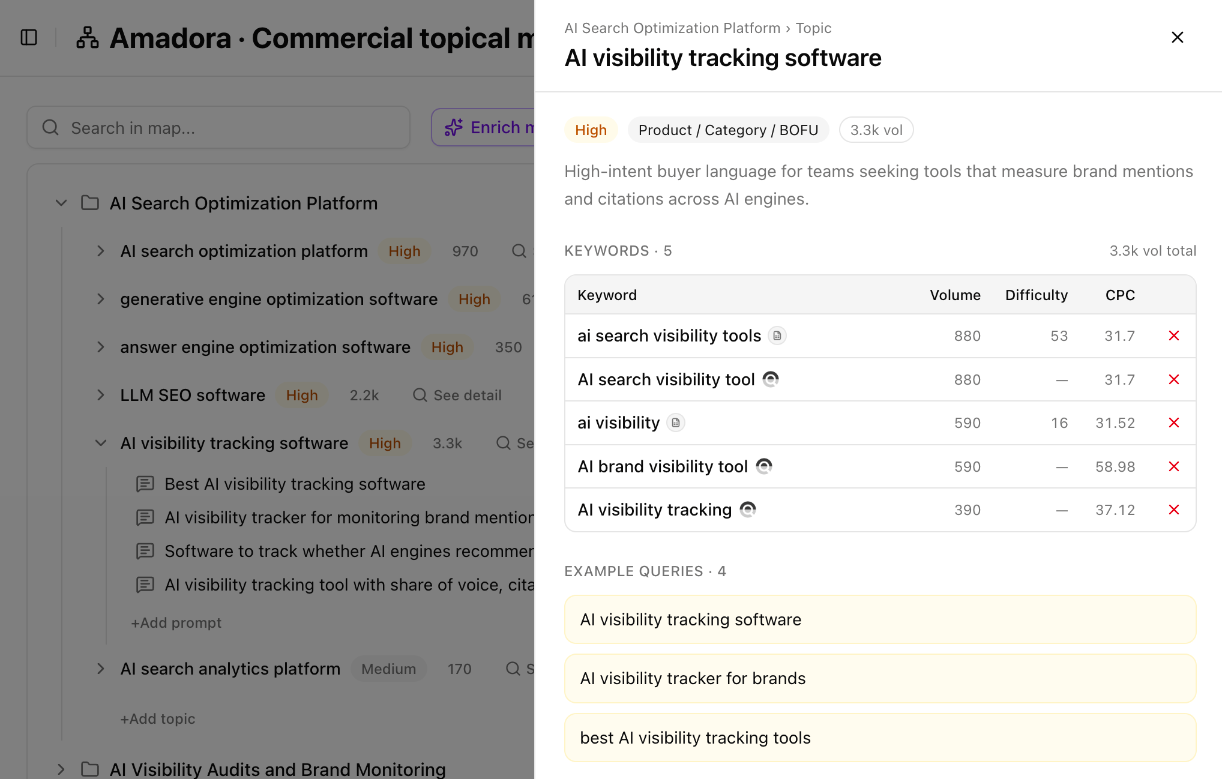
Task: Click CPC value 58.98
Action: (x=1115, y=466)
